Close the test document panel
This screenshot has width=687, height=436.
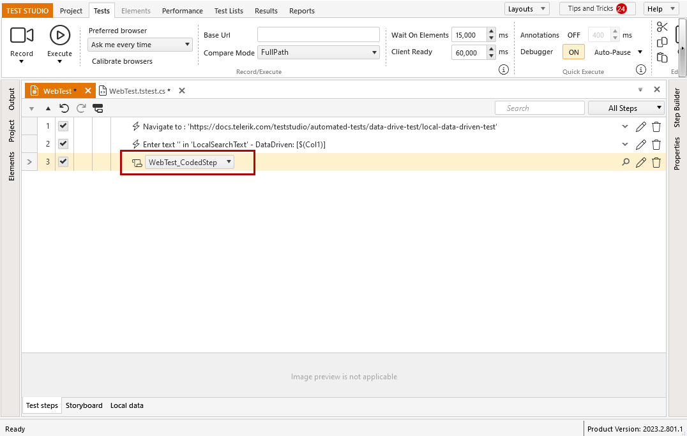[x=657, y=89]
